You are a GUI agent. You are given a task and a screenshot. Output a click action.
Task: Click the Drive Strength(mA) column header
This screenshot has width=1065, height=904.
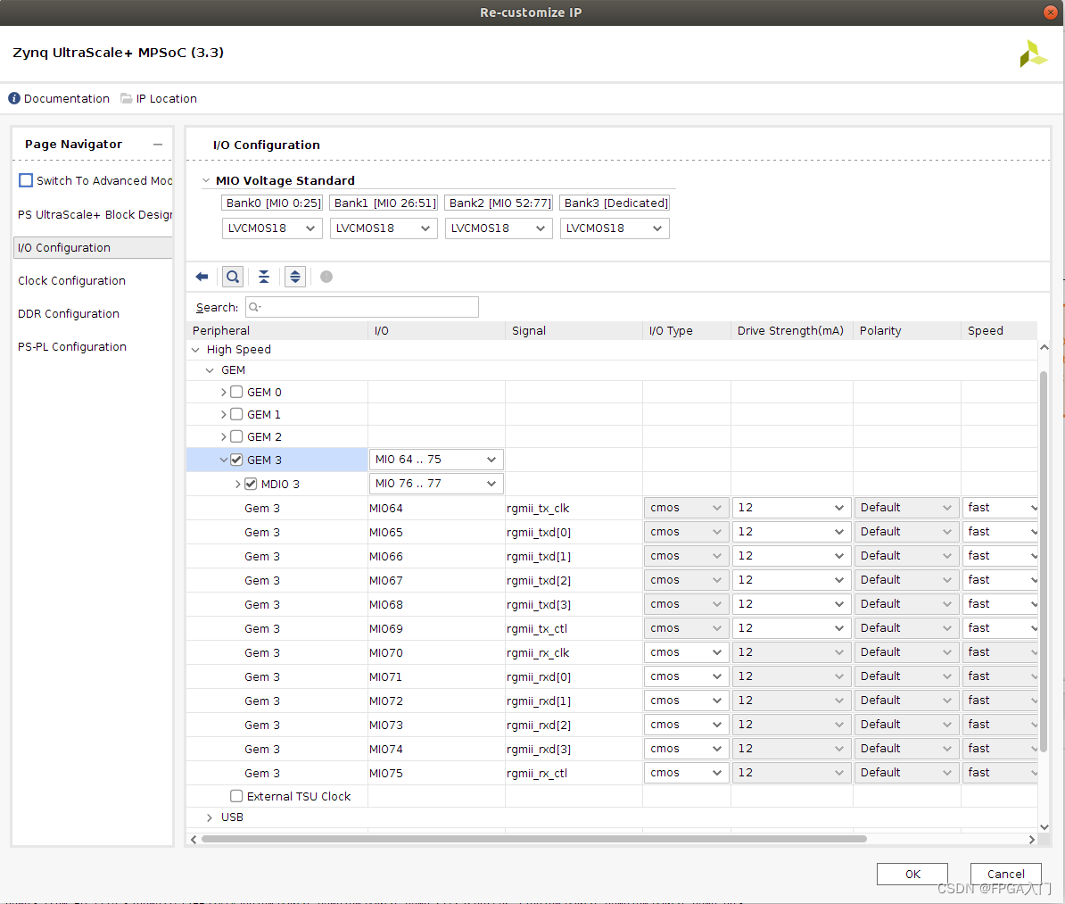pos(792,331)
